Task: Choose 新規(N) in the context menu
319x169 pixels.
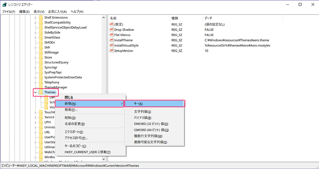Action: tap(90, 104)
